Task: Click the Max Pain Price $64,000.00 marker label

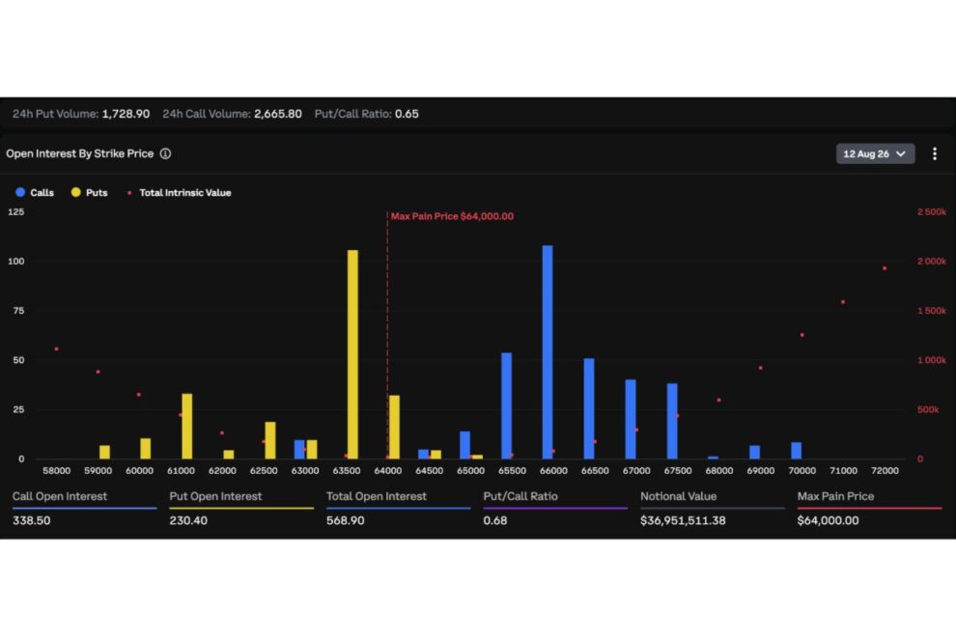Action: coord(452,216)
